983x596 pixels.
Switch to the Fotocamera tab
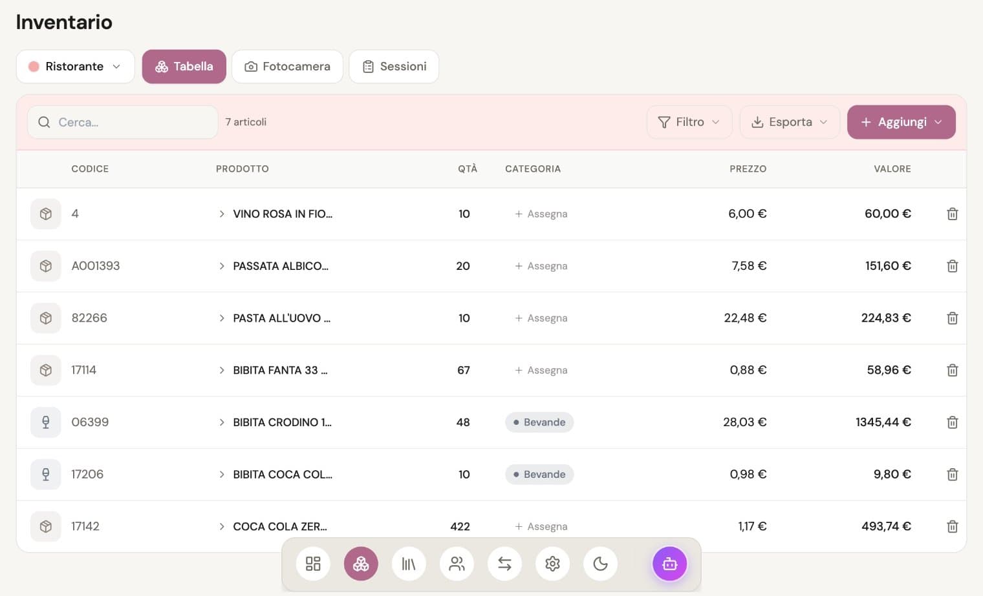pyautogui.click(x=287, y=67)
